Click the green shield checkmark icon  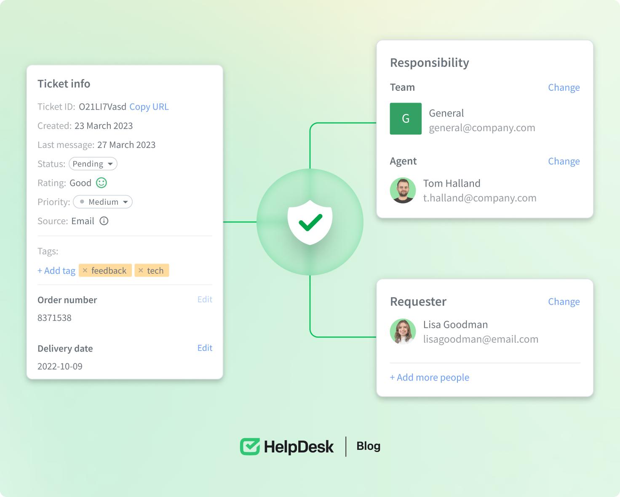pos(310,222)
